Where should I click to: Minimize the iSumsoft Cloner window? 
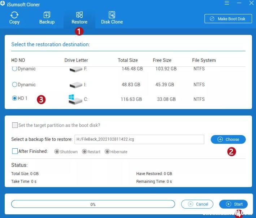click(239, 3)
